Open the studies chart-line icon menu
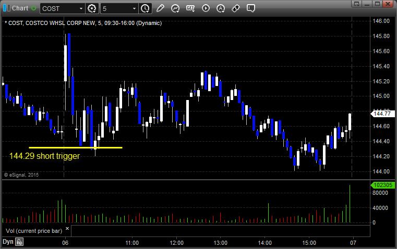This screenshot has height=249, width=397. coord(175,8)
